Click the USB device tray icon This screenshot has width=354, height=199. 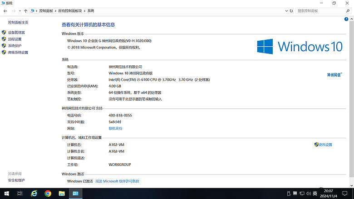click(289, 194)
